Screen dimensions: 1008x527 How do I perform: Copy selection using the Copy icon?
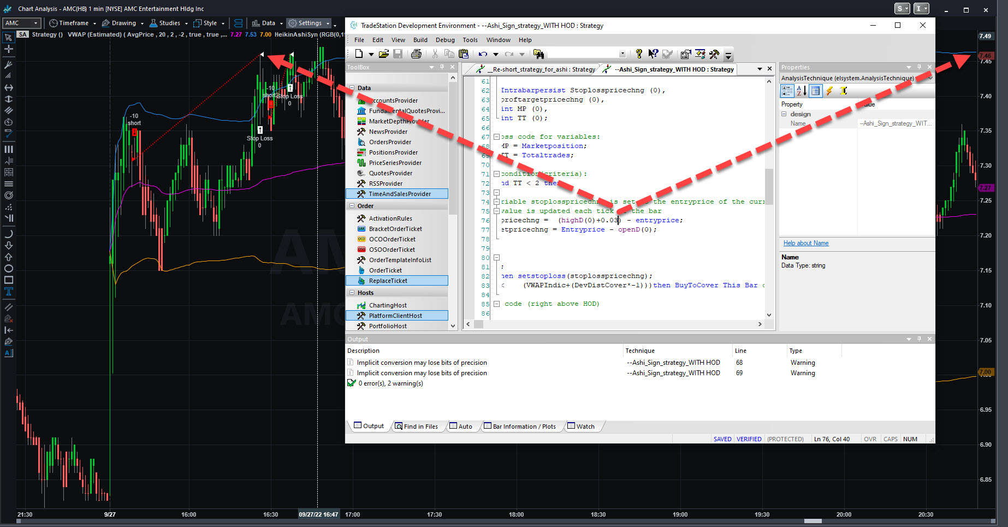click(x=449, y=54)
